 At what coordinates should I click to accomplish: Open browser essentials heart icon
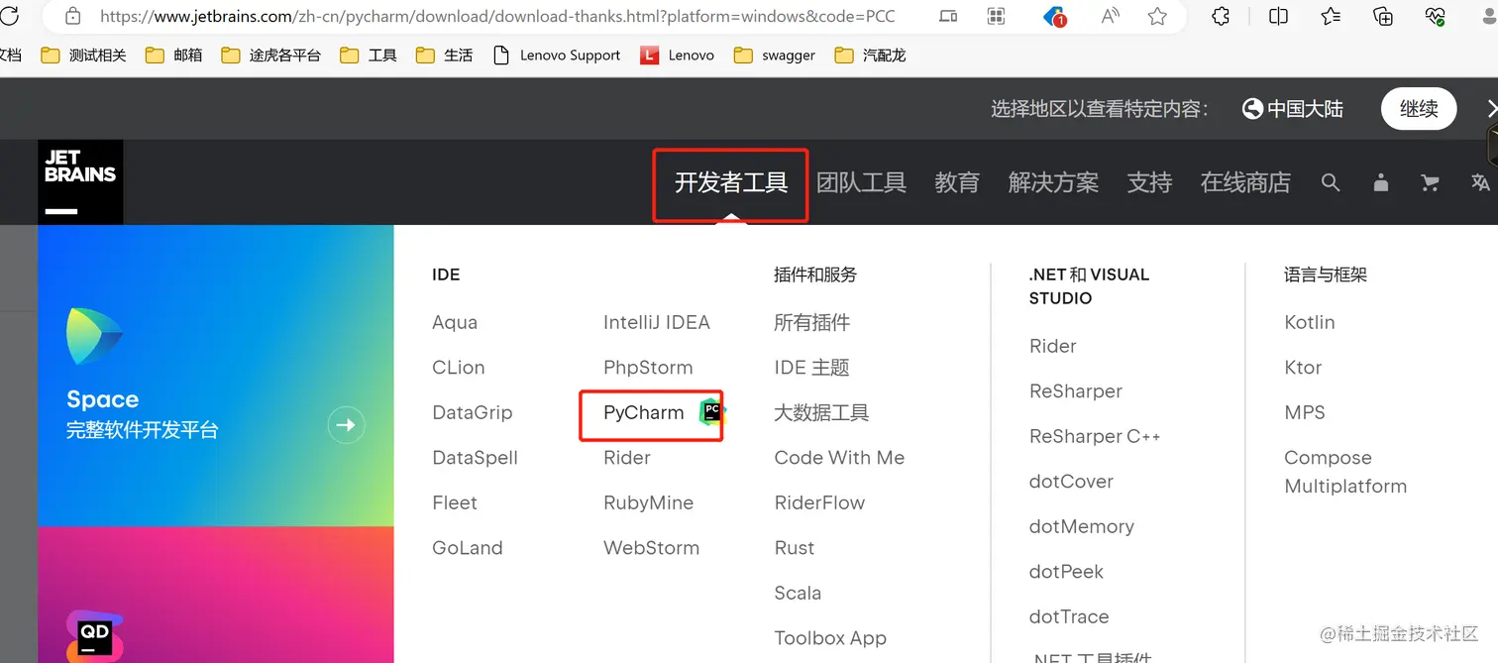tap(1435, 16)
